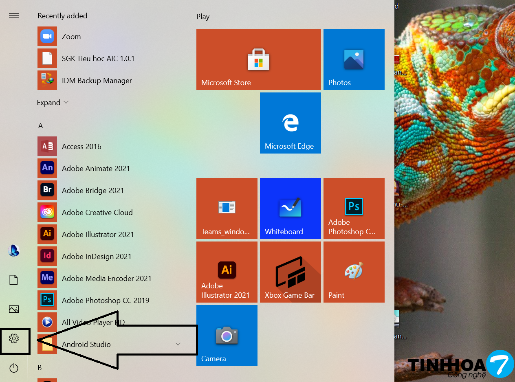The image size is (515, 382).
Task: Open the Documents sidebar icon
Action: tap(14, 280)
